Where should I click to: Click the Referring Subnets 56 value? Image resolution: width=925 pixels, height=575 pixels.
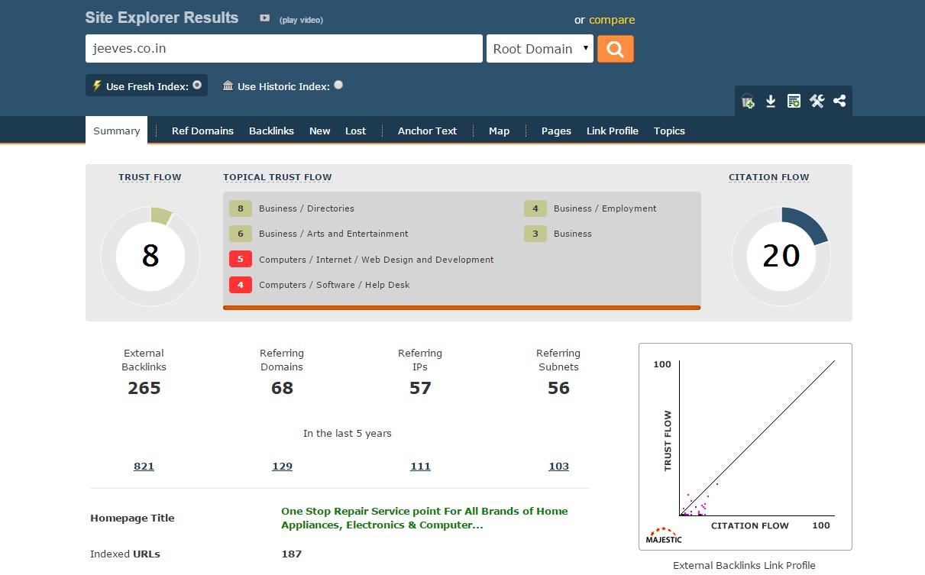558,388
